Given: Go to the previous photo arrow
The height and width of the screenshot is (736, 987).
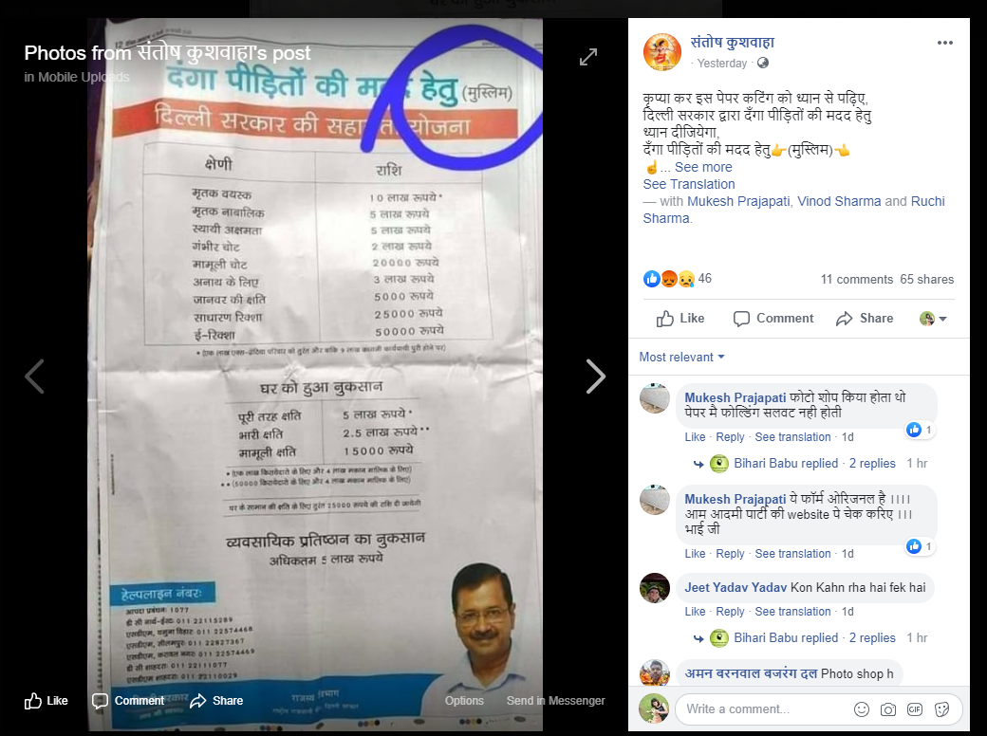Looking at the screenshot, I should point(34,377).
